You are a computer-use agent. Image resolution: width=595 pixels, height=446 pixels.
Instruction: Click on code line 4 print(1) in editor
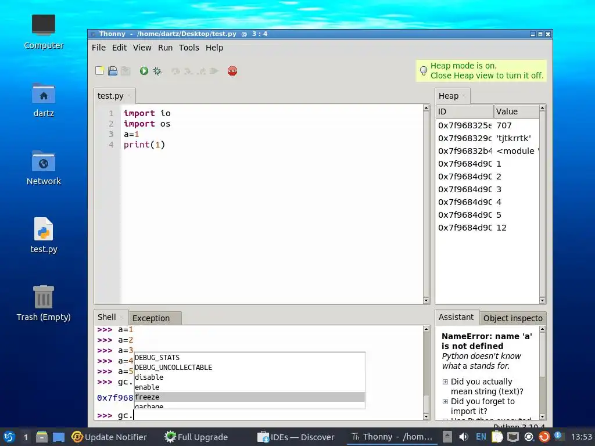click(144, 145)
